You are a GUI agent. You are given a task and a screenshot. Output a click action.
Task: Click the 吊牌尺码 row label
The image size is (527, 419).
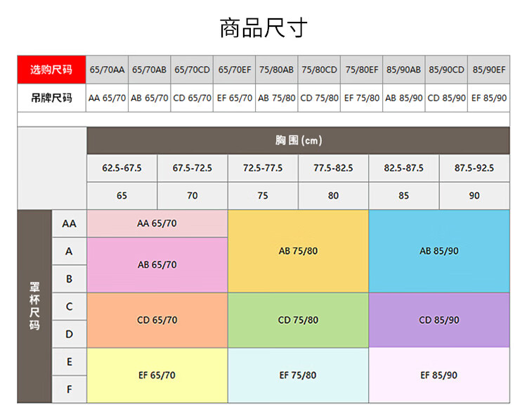[x=51, y=98]
